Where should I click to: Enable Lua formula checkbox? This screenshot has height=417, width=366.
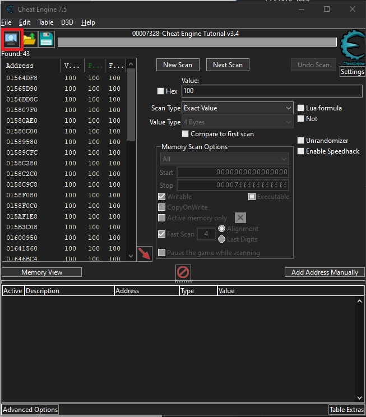click(300, 108)
